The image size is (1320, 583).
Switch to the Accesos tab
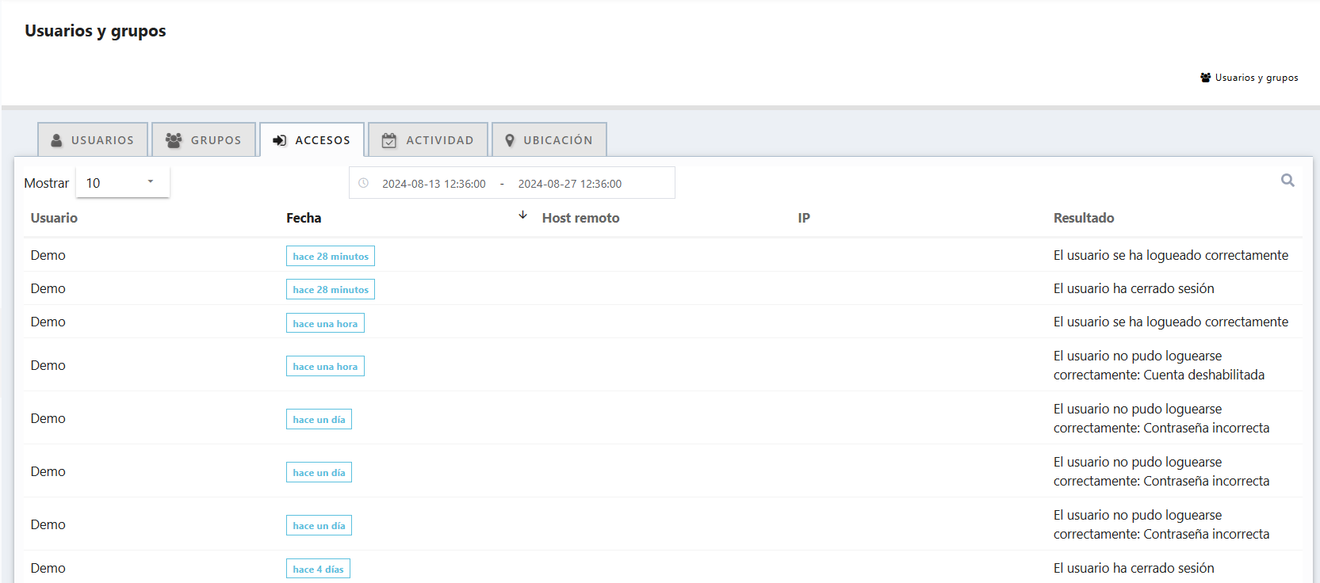[x=312, y=140]
